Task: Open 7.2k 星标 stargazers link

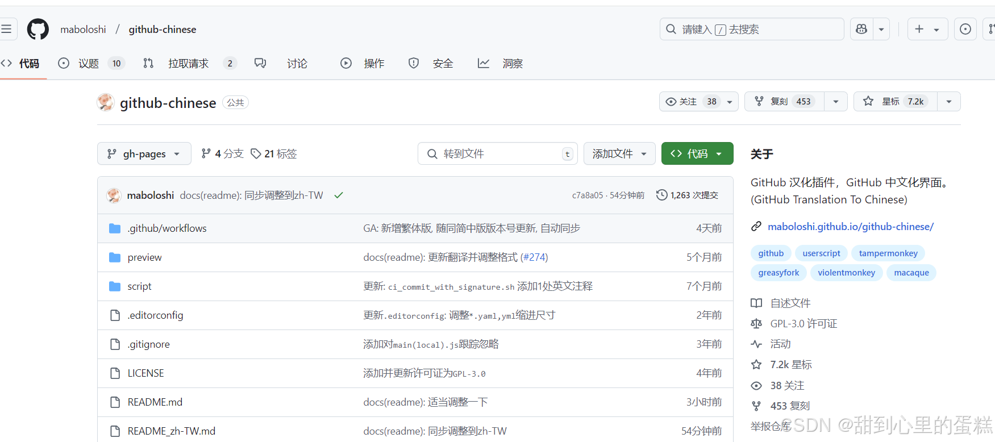Action: pos(781,365)
